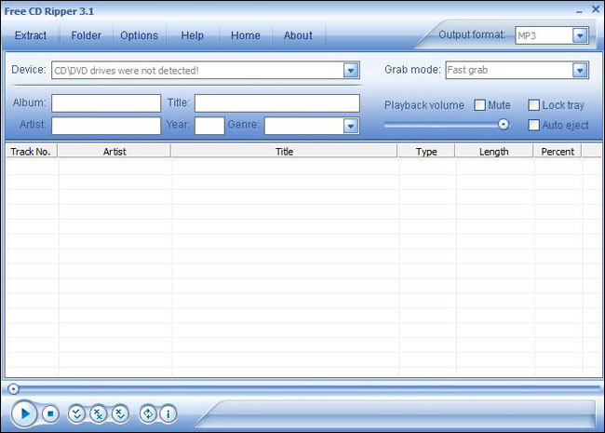Open the Genre dropdown list
This screenshot has height=433, width=605.
tap(351, 126)
